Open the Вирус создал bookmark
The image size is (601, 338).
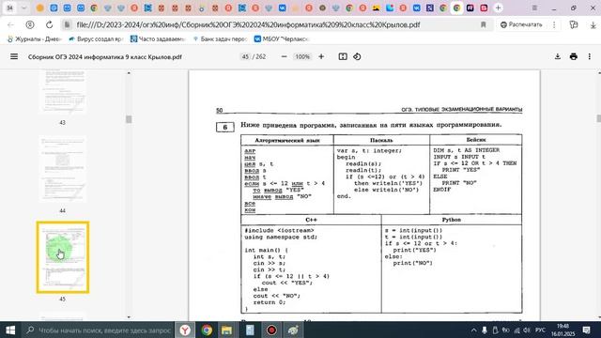[96, 38]
